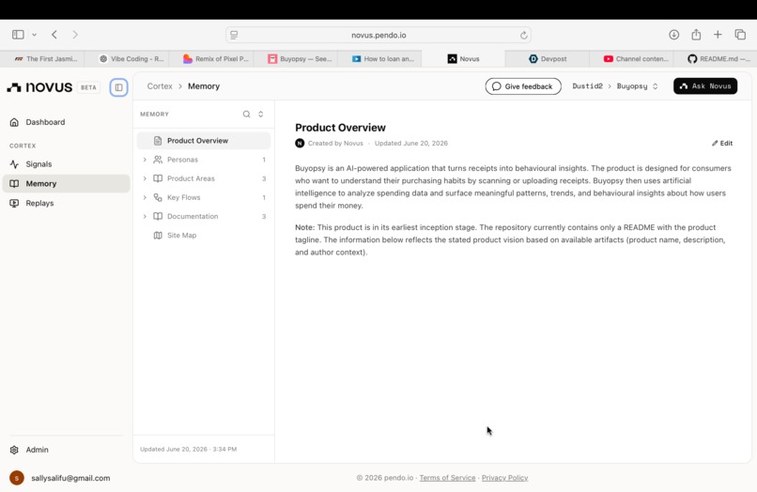757x492 pixels.
Task: Click the novus.pendo.io address bar
Action: 378,35
